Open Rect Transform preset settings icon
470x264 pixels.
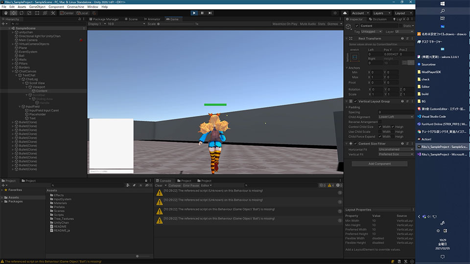(407, 38)
